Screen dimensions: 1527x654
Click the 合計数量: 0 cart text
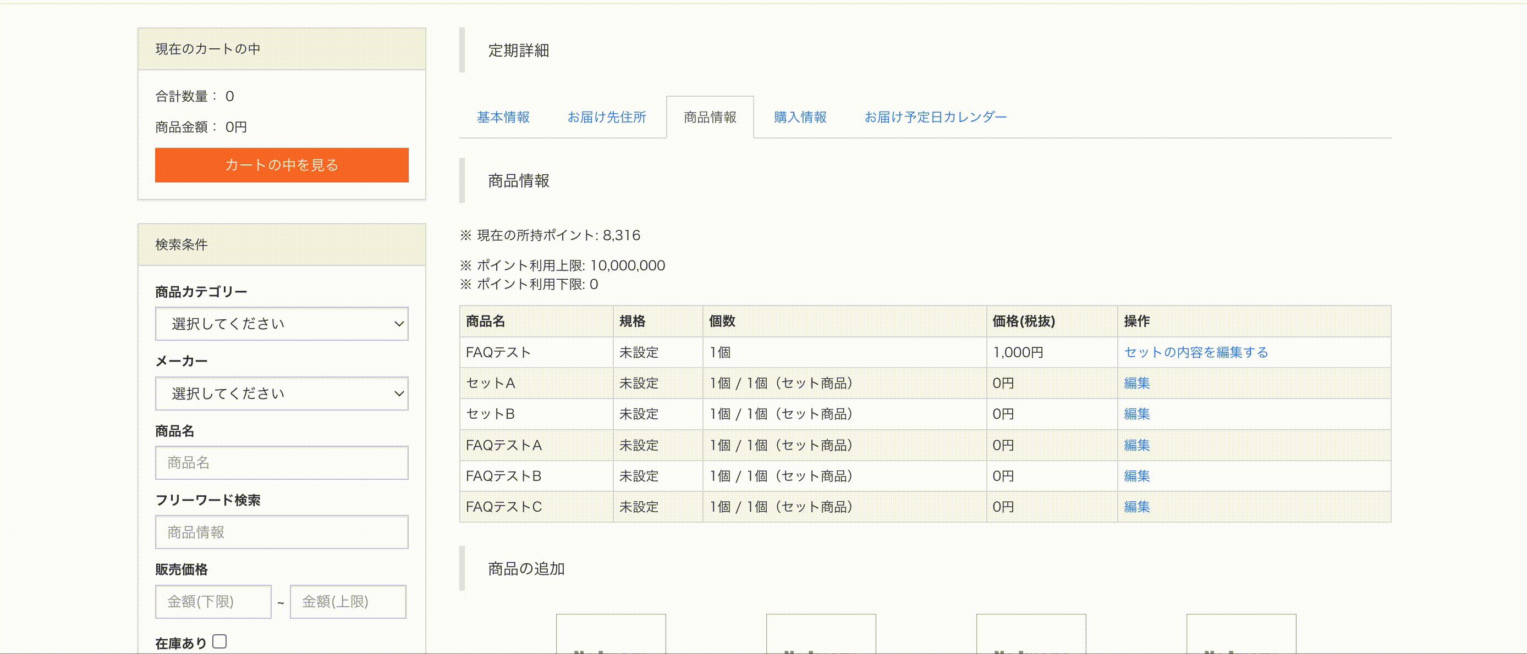click(x=195, y=96)
